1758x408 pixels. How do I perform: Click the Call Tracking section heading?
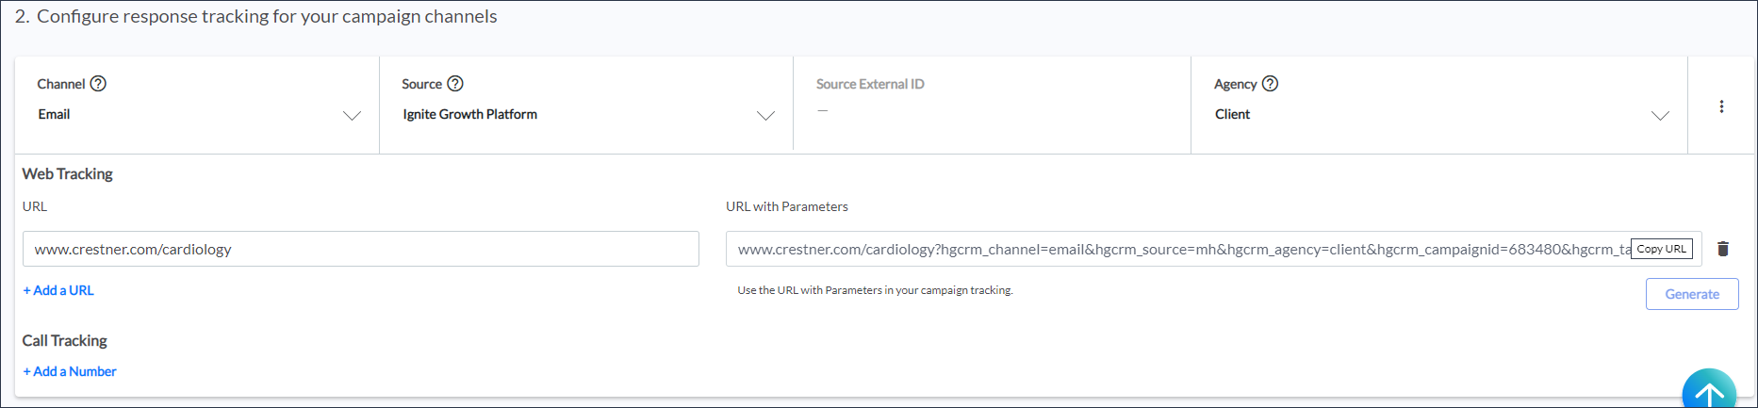(64, 340)
